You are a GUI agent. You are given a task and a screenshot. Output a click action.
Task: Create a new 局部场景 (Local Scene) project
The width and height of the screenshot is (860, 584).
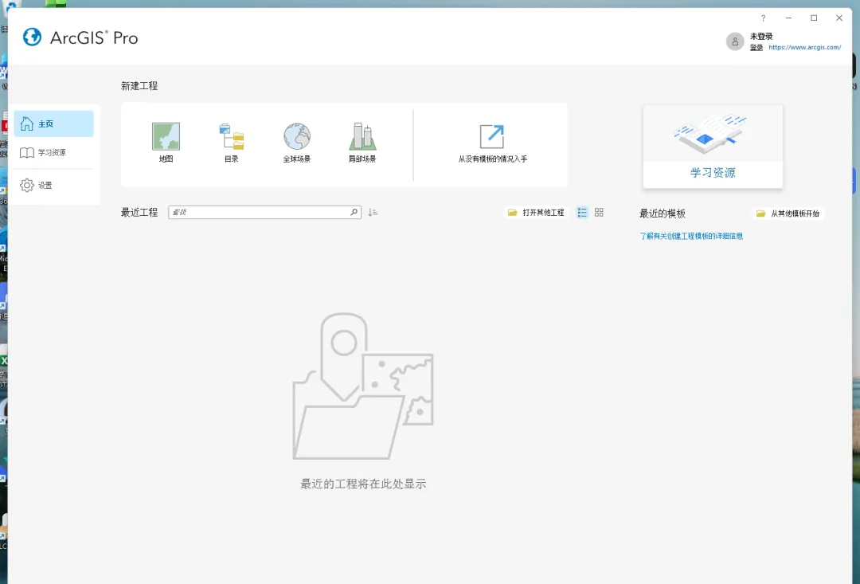tap(362, 142)
